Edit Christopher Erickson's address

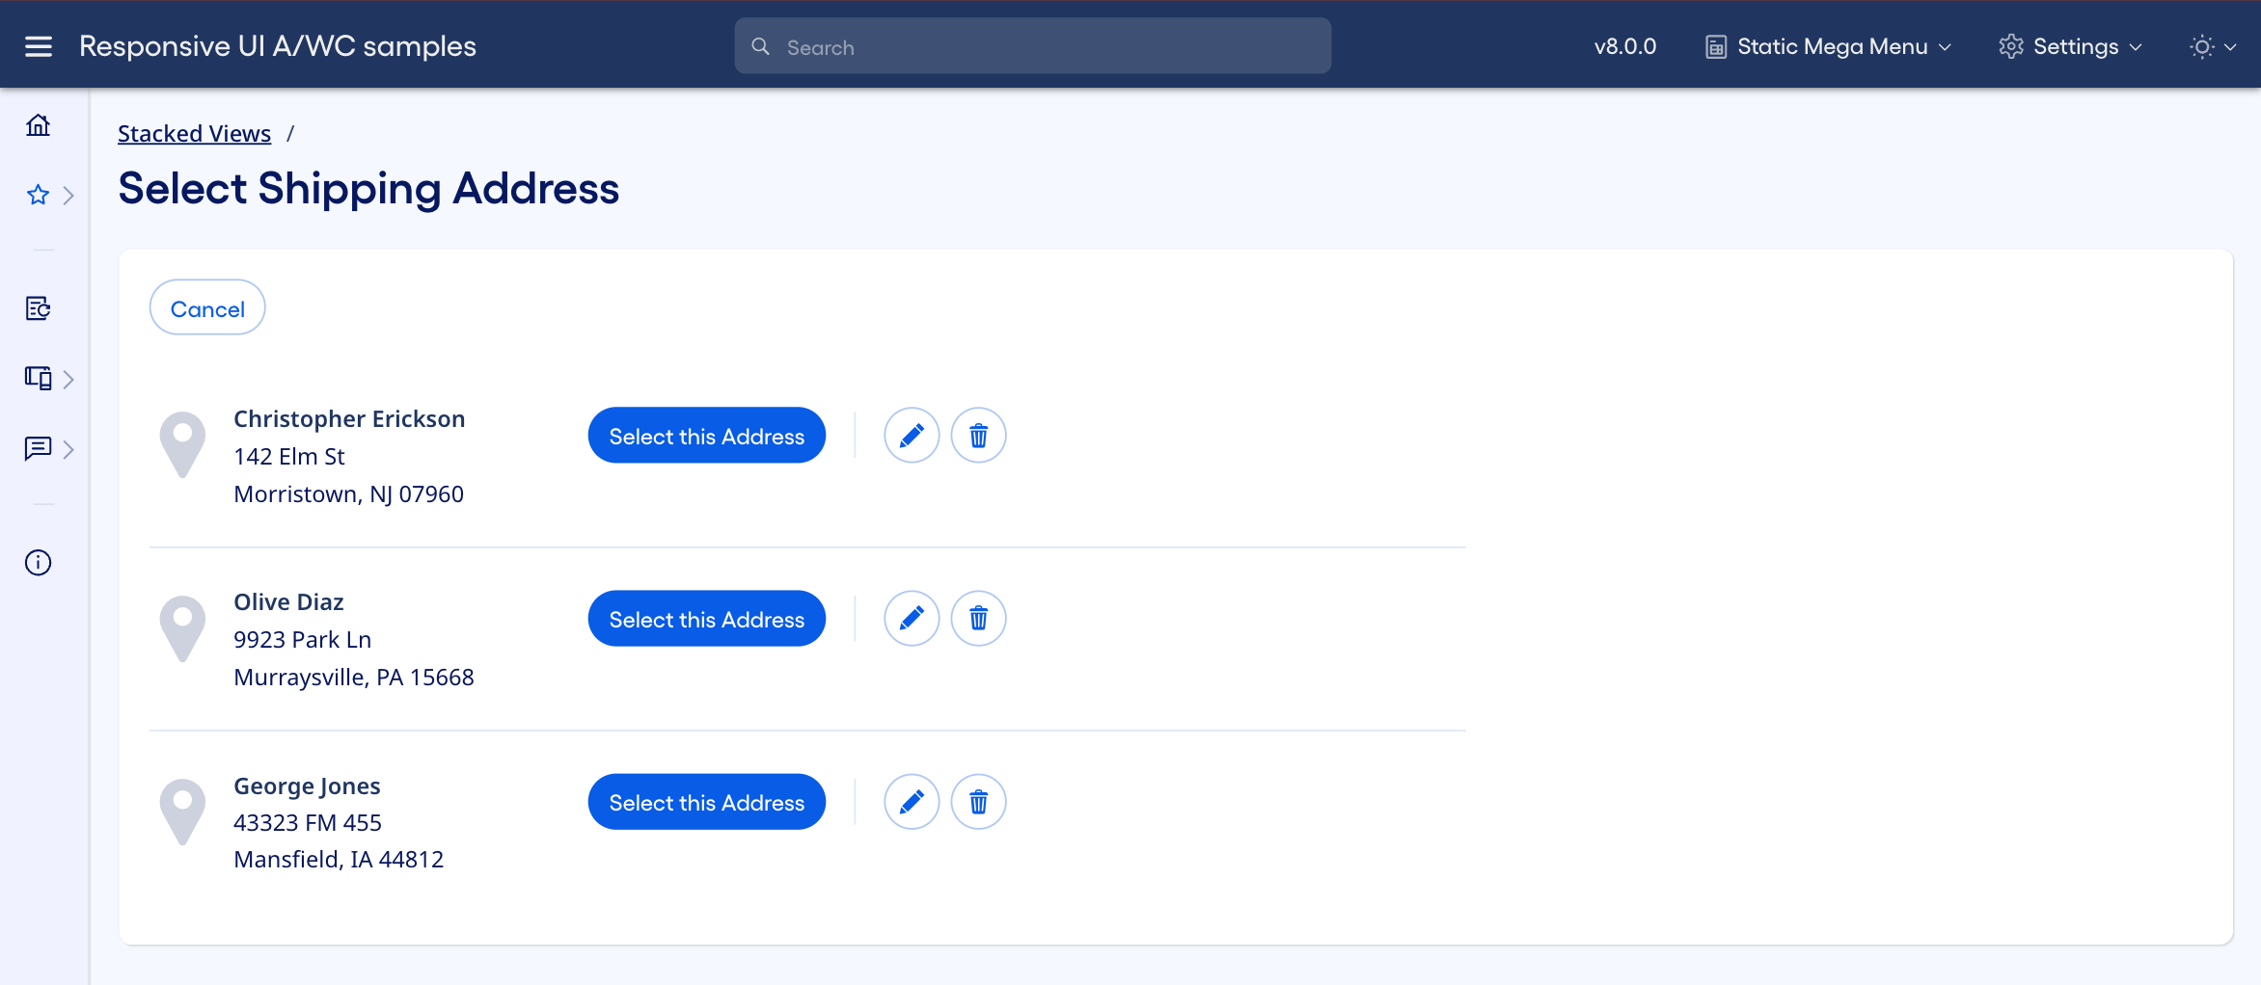click(x=912, y=436)
